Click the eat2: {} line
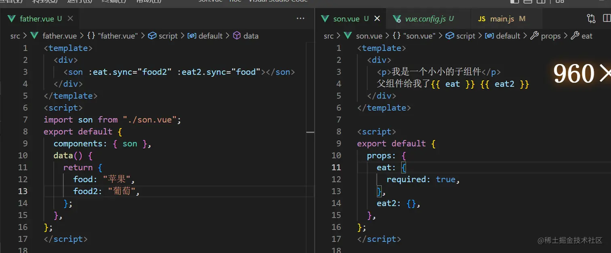This screenshot has height=253, width=611. pyautogui.click(x=399, y=203)
